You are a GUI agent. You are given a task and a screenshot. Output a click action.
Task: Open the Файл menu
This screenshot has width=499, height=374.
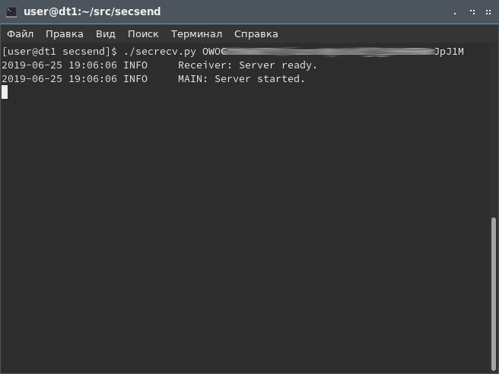click(21, 34)
